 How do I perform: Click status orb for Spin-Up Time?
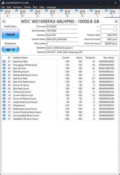coord(4,68)
